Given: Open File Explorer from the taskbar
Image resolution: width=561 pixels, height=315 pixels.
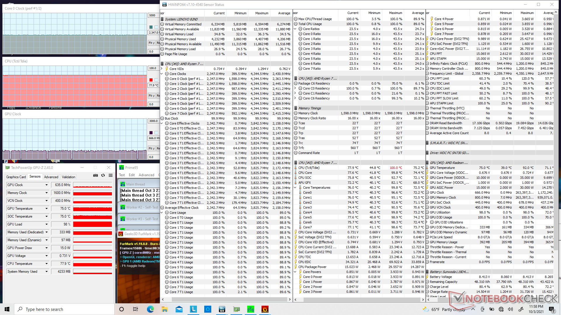Looking at the screenshot, I should click(x=165, y=309).
